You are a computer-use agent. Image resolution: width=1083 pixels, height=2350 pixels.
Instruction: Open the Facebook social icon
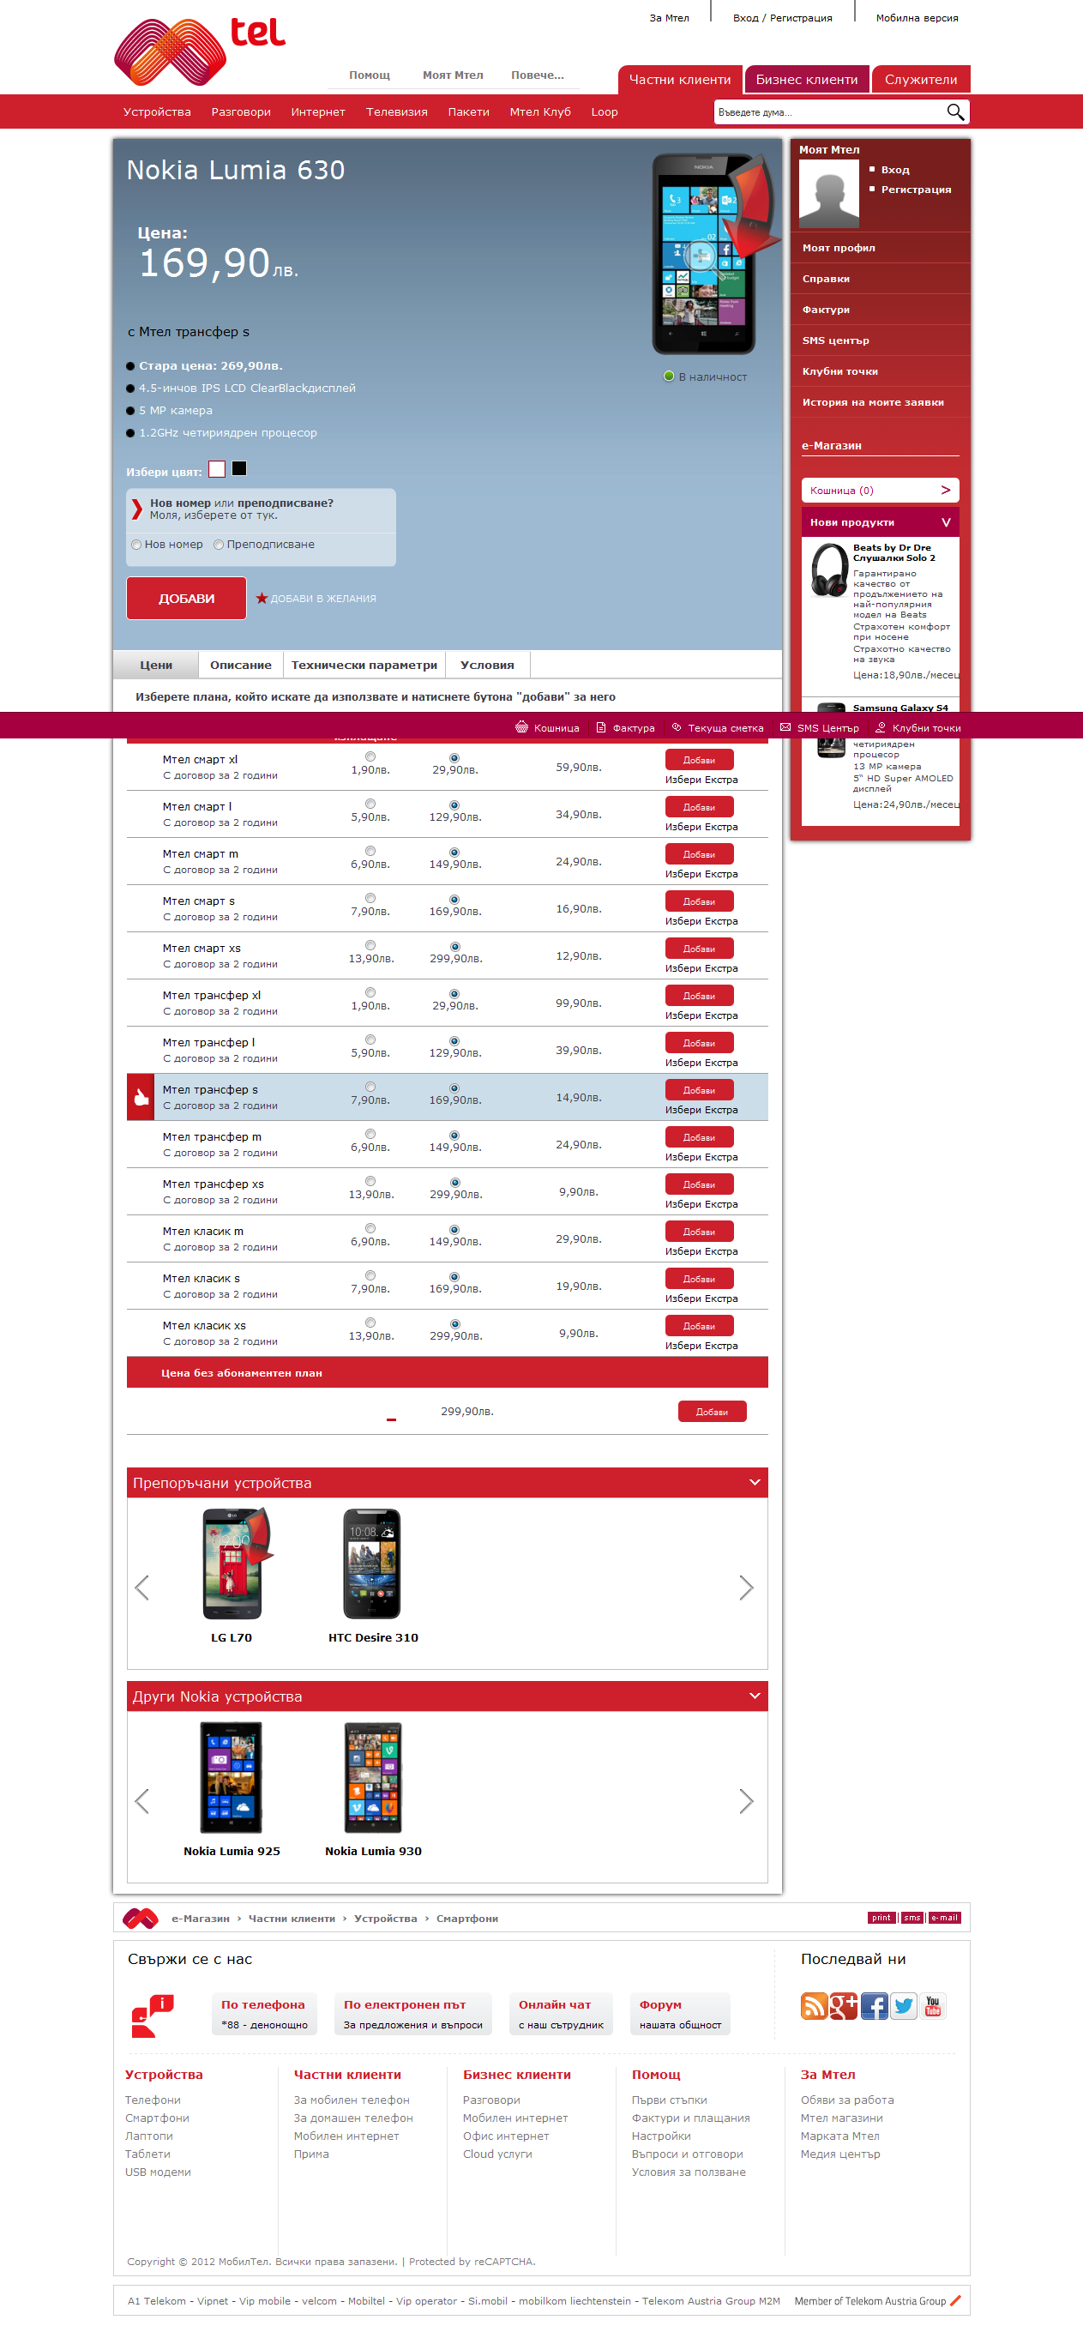[873, 2005]
